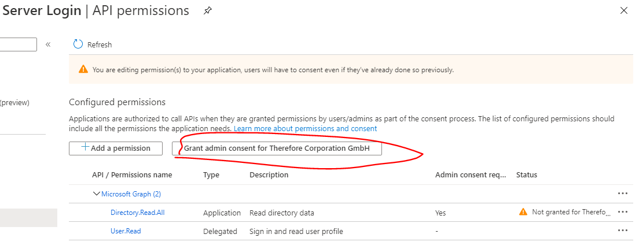Open more options for Directory.Read.All row
The image size is (639, 249).
[x=622, y=211]
